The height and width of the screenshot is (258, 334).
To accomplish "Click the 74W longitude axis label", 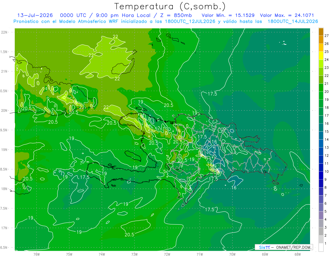I will tap(102, 254).
